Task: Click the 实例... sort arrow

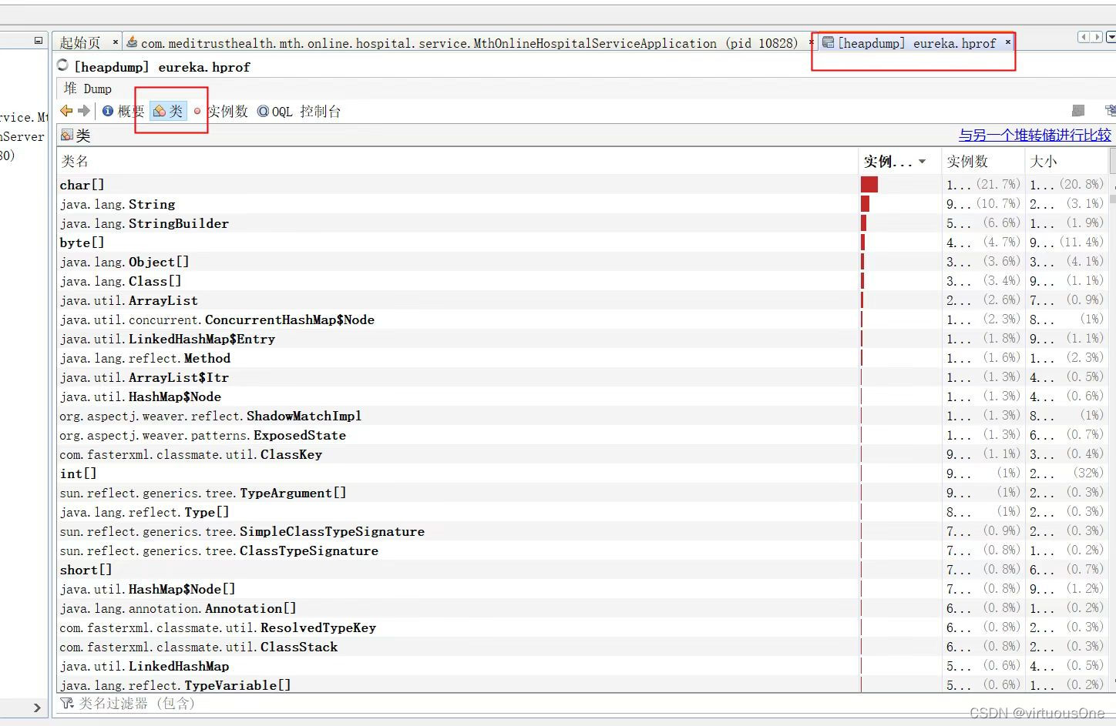Action: coord(922,162)
